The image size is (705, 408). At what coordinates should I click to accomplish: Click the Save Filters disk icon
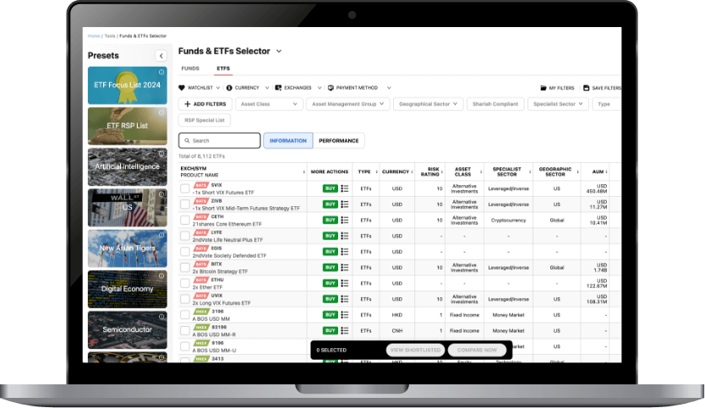tap(587, 88)
